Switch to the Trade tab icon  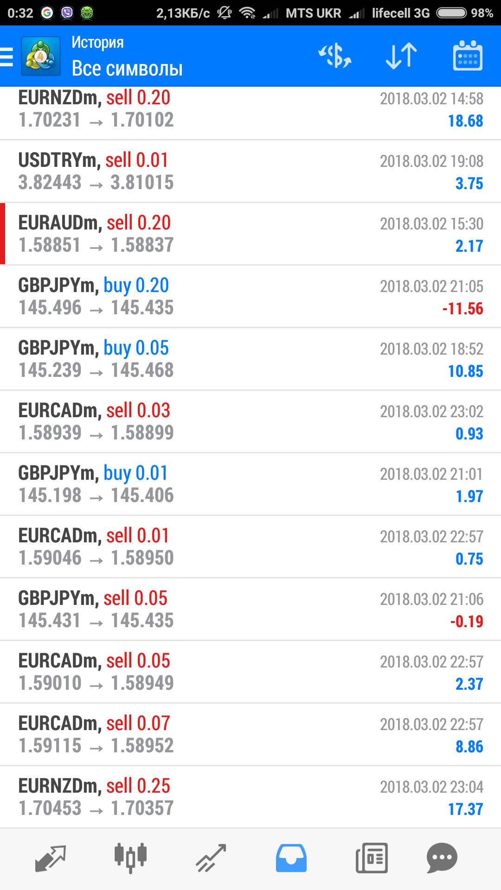211,858
